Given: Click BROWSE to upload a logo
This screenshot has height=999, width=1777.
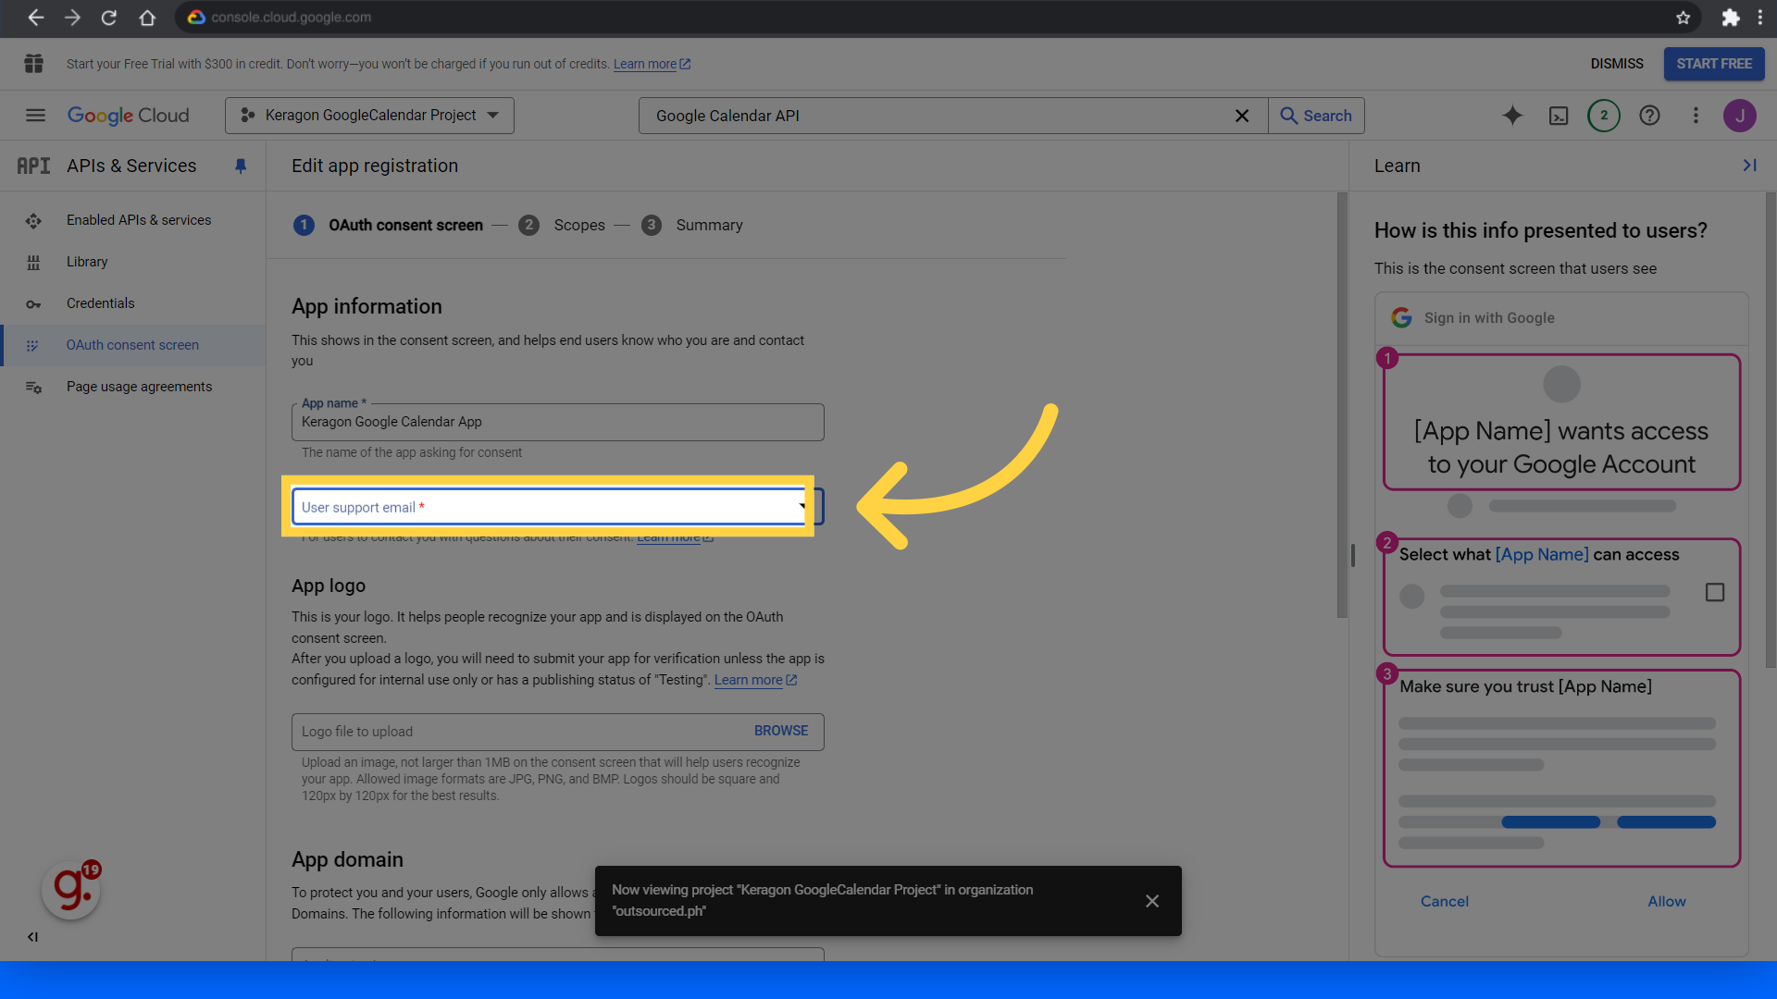Looking at the screenshot, I should click(x=781, y=731).
